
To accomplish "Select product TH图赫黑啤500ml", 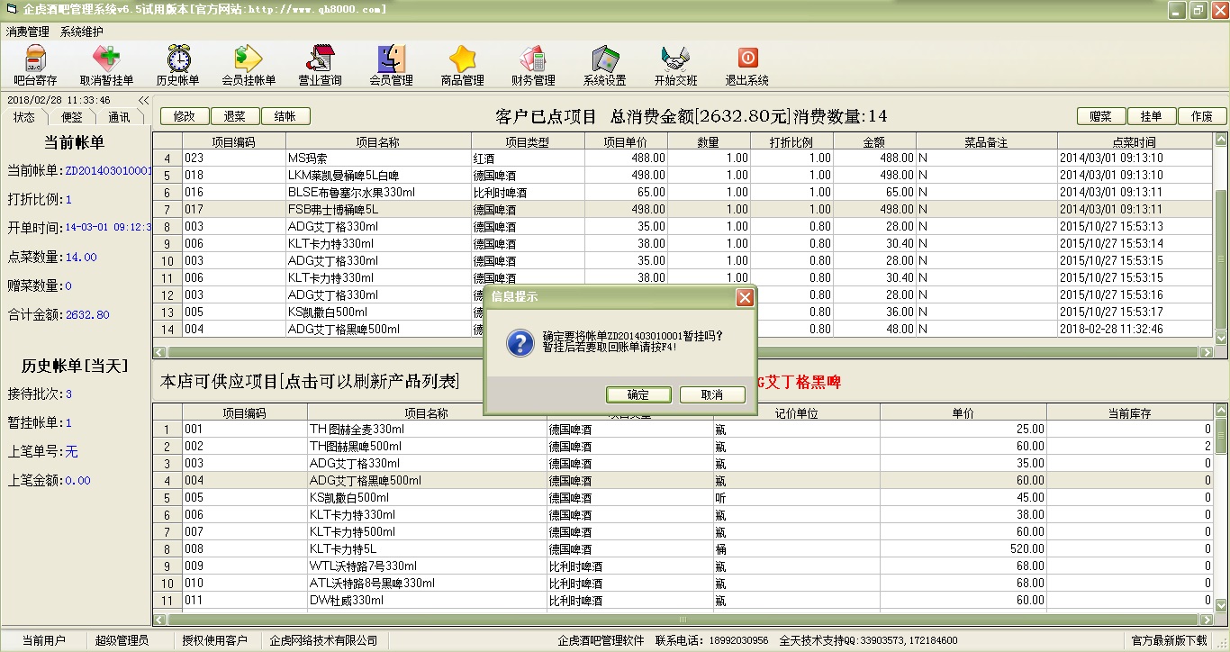I will pyautogui.click(x=683, y=446).
